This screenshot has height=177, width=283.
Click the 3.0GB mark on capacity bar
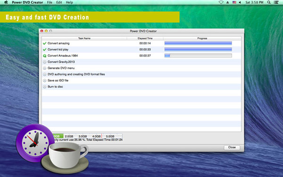point(83,136)
